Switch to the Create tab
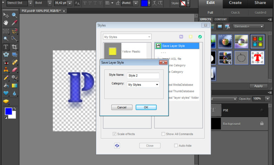The image size is (274, 165). pyautogui.click(x=235, y=3)
